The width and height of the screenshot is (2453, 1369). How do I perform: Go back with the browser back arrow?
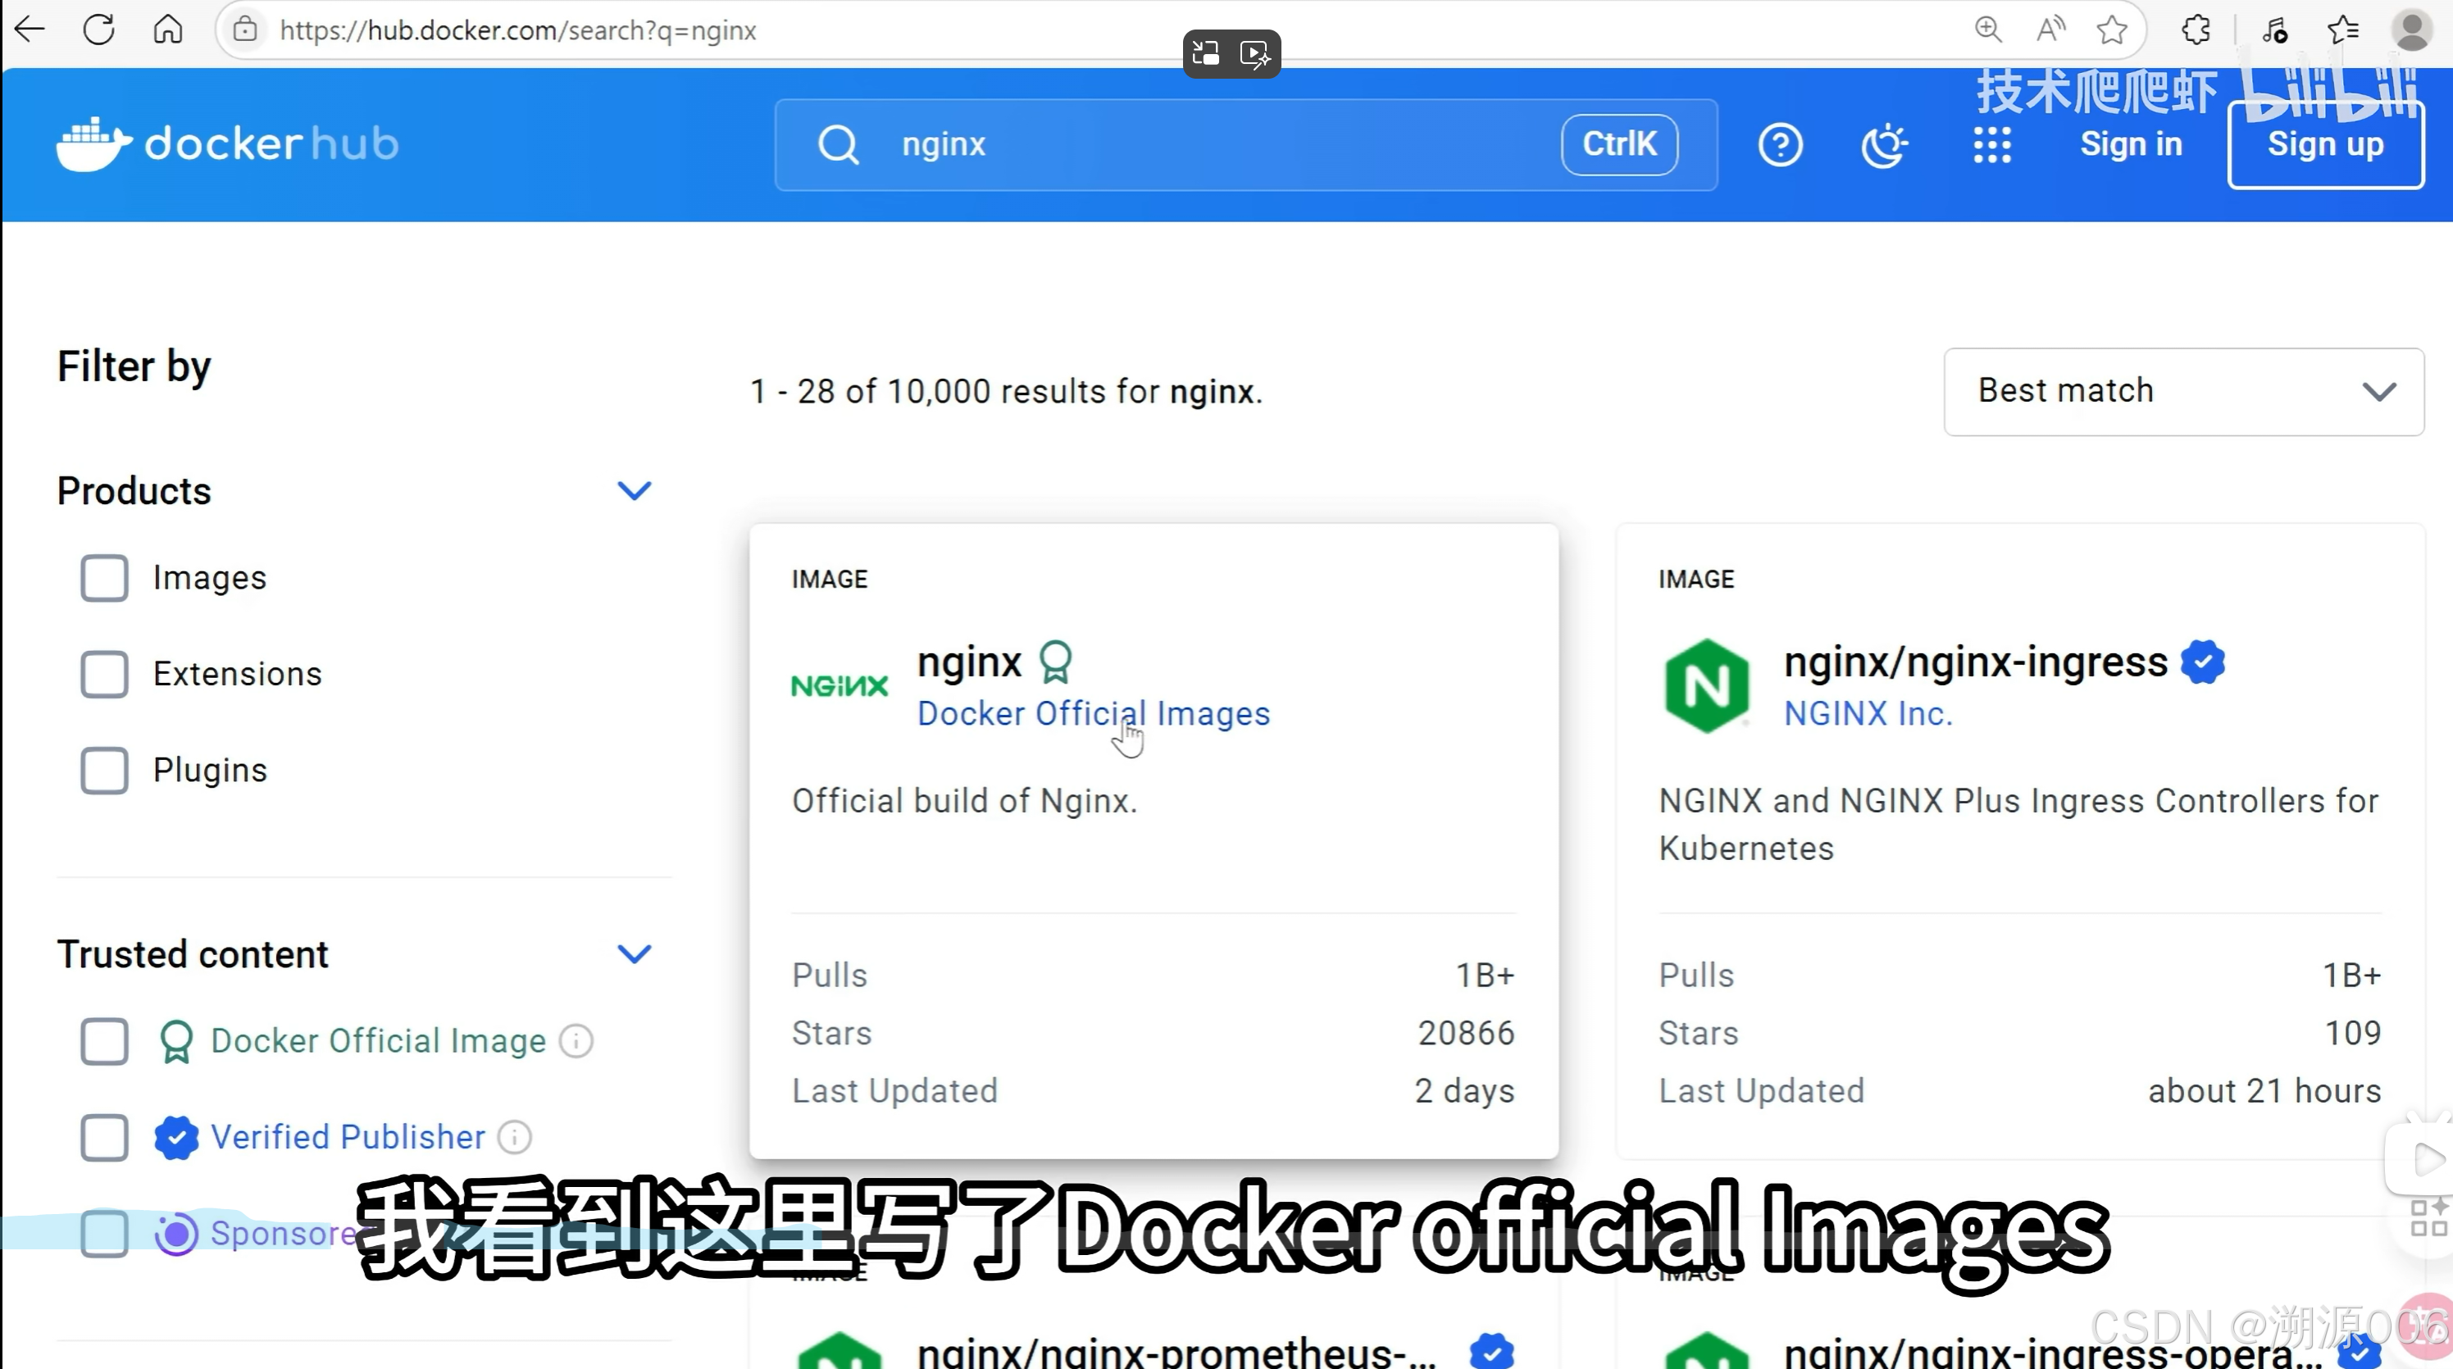click(x=30, y=30)
